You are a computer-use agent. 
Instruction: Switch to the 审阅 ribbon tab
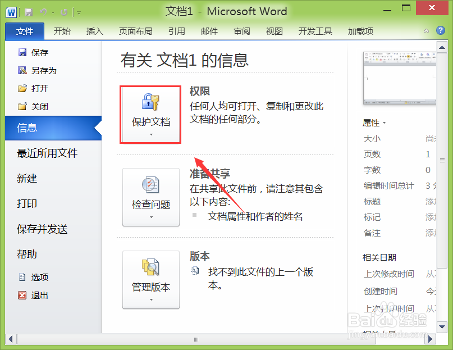[242, 31]
